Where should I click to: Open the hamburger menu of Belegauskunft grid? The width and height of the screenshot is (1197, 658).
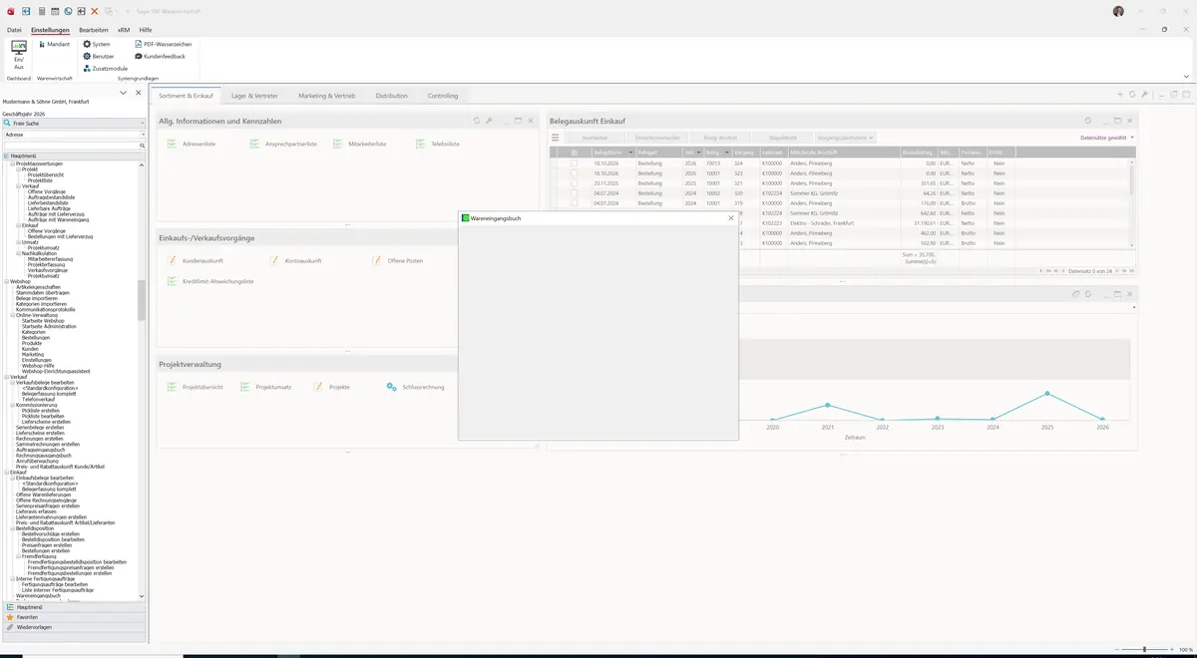[x=556, y=138]
